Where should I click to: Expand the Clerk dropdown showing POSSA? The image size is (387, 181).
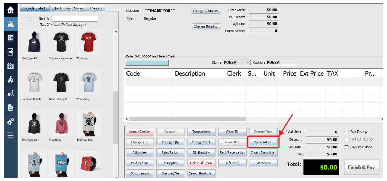248,63
